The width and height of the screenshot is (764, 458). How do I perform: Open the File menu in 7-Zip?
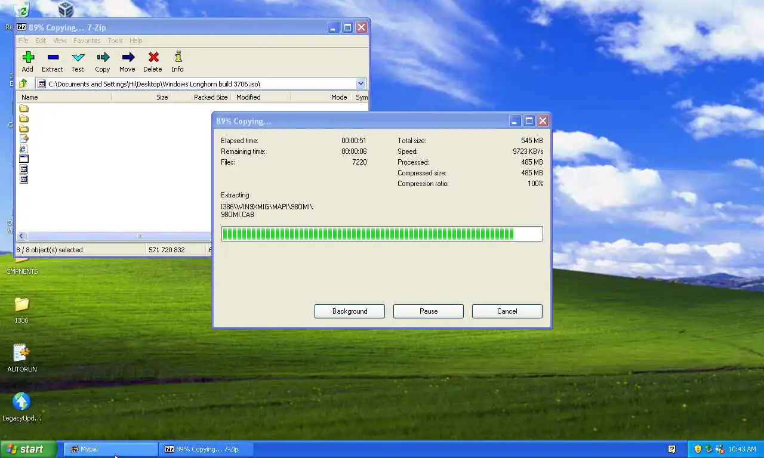[x=23, y=41]
